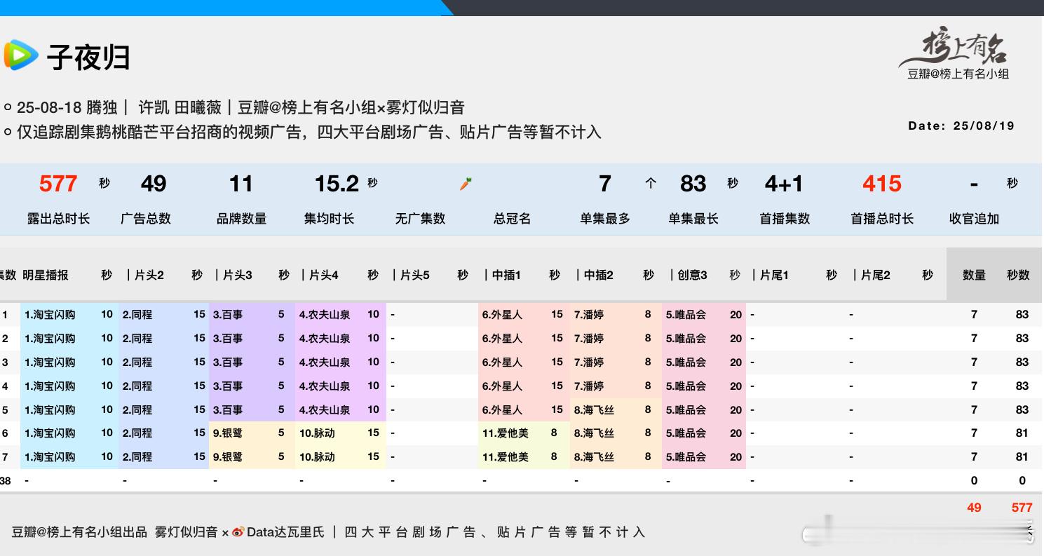Click the 片头4 column header
1044x556 pixels.
point(324,275)
